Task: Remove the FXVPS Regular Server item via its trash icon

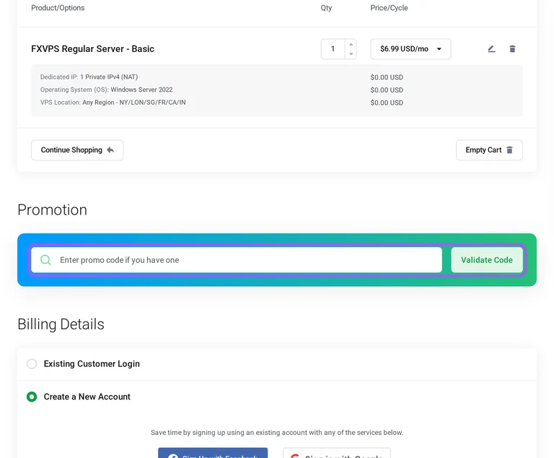Action: click(x=512, y=49)
